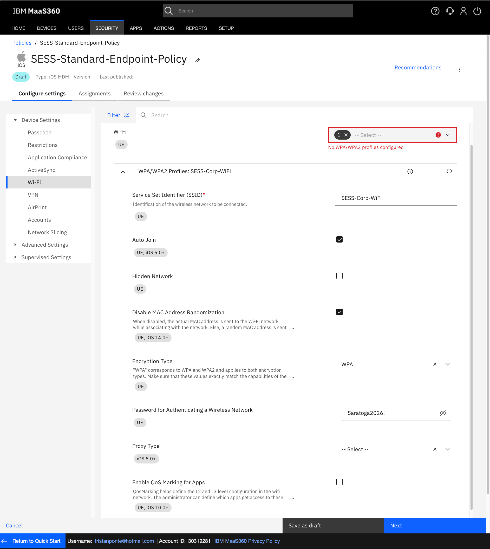Click the SSID input field
The width and height of the screenshot is (490, 549).
coord(396,198)
